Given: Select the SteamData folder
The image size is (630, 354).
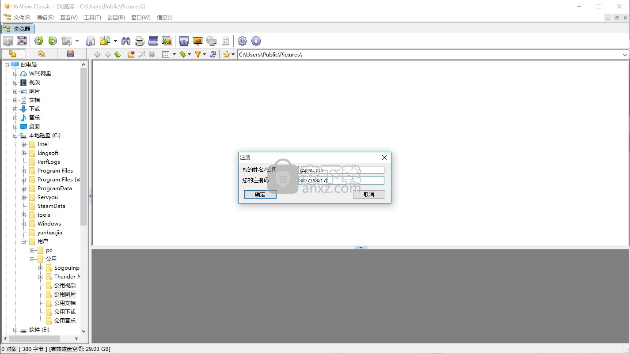Looking at the screenshot, I should 51,206.
